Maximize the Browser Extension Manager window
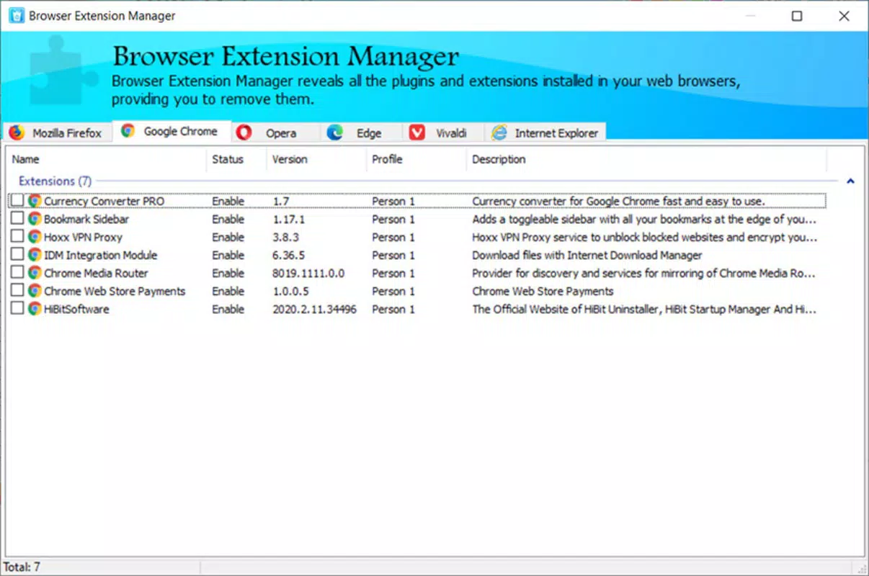869x576 pixels. 797,16
